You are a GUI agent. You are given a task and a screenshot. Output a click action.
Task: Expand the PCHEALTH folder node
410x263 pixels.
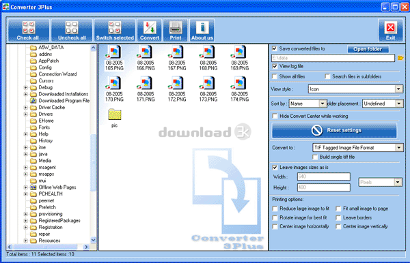[x=26, y=194]
